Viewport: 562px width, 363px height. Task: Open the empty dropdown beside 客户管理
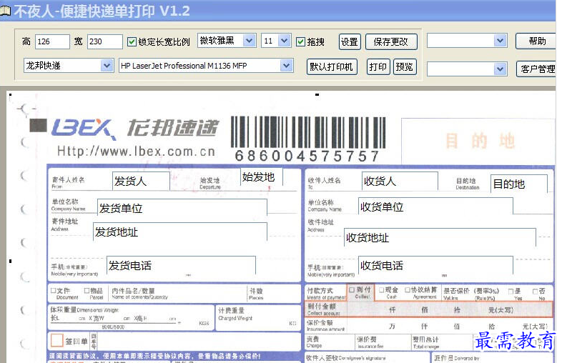click(x=500, y=69)
